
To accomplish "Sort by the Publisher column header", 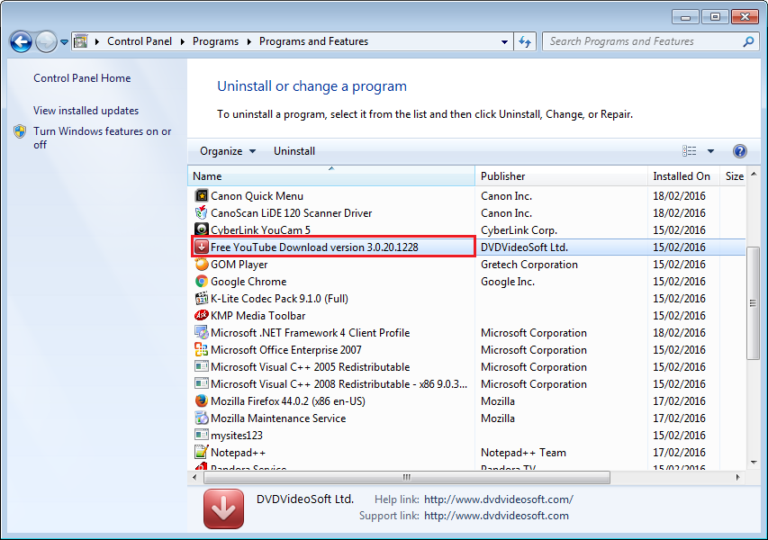I will (561, 176).
